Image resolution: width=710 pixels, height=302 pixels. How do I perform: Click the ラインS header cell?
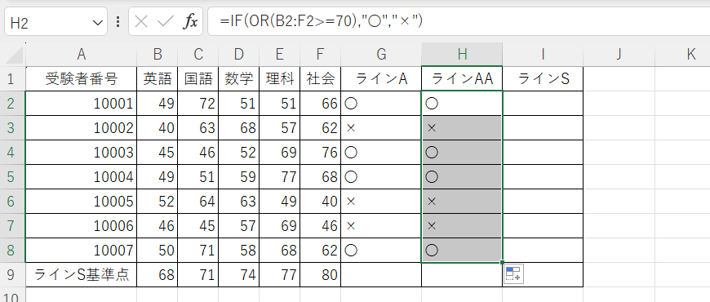point(543,79)
